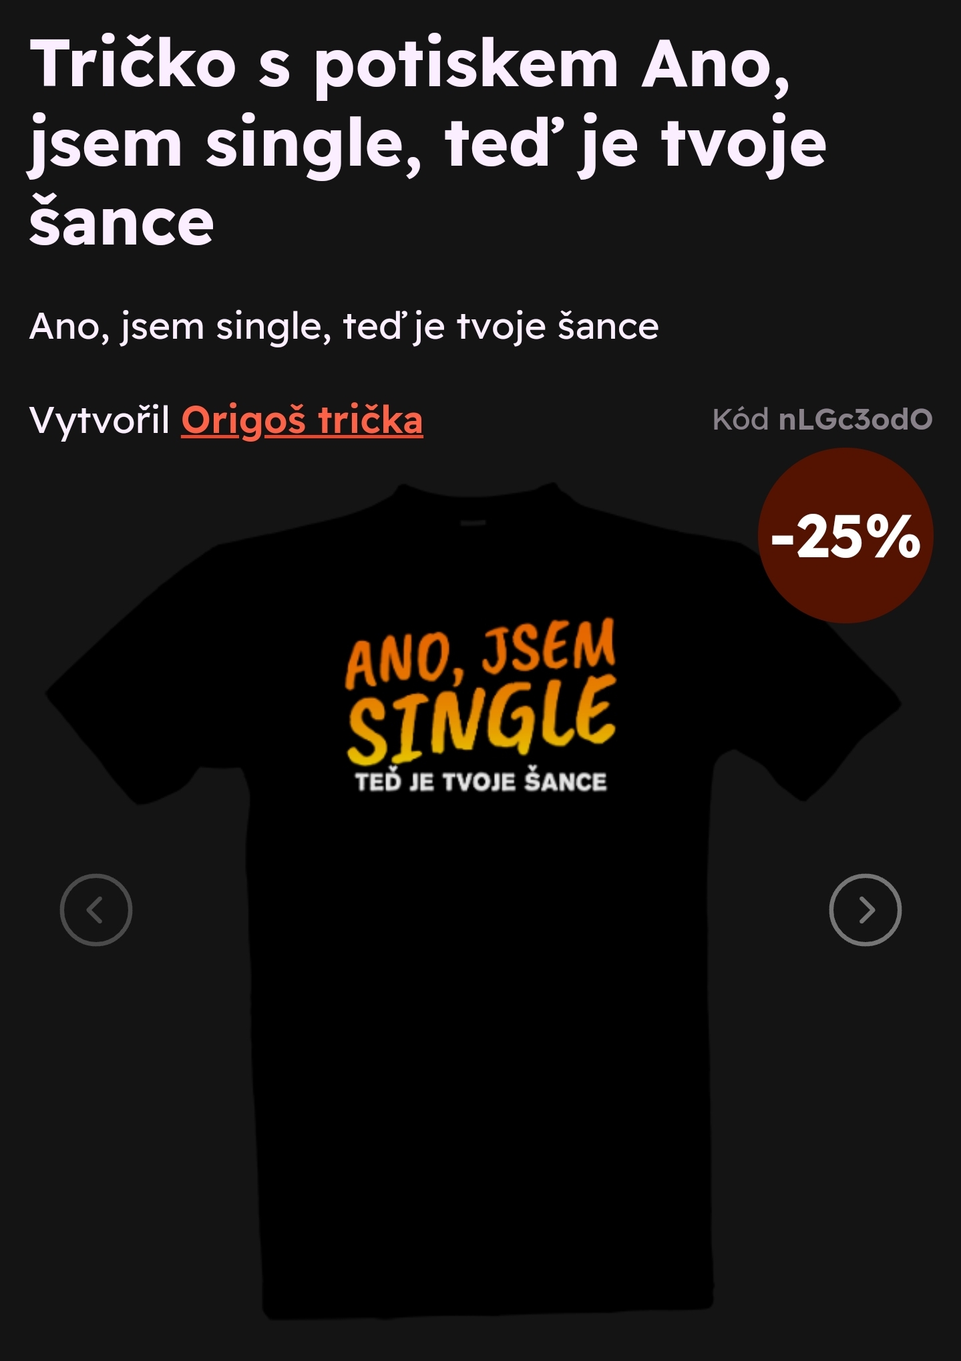This screenshot has height=1361, width=961.
Task: Advance to the next product image
Action: tap(865, 909)
